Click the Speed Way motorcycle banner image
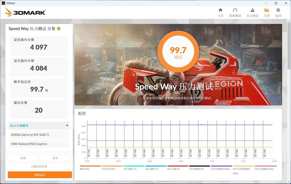 point(178,65)
